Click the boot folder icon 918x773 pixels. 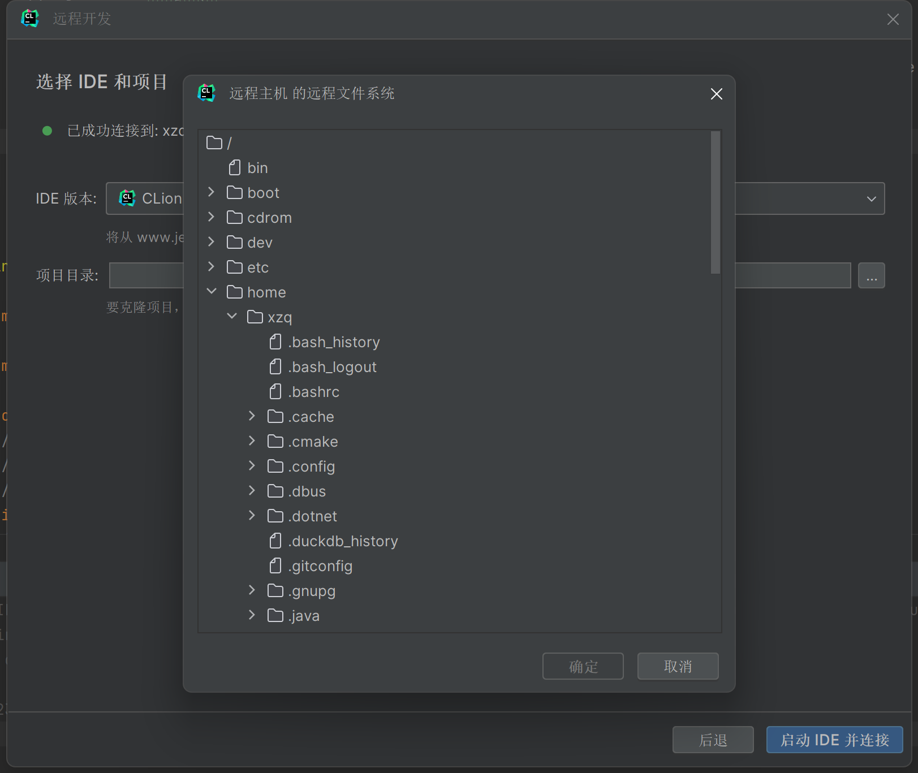pos(235,192)
